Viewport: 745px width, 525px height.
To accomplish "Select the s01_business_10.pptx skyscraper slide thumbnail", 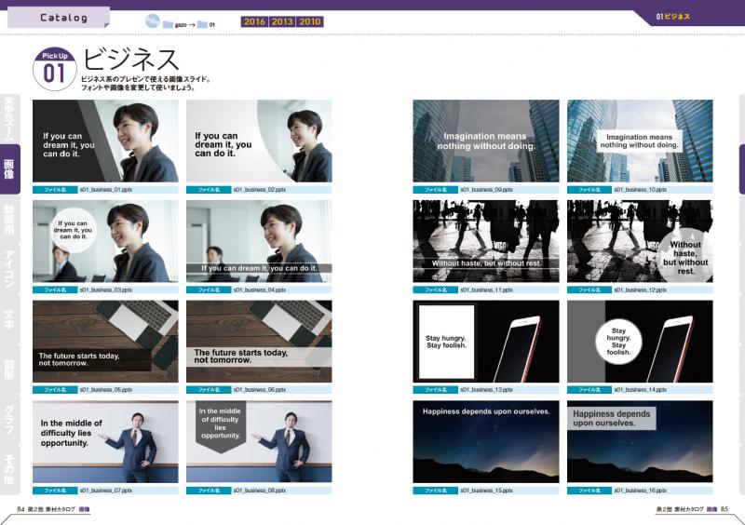I will click(640, 141).
